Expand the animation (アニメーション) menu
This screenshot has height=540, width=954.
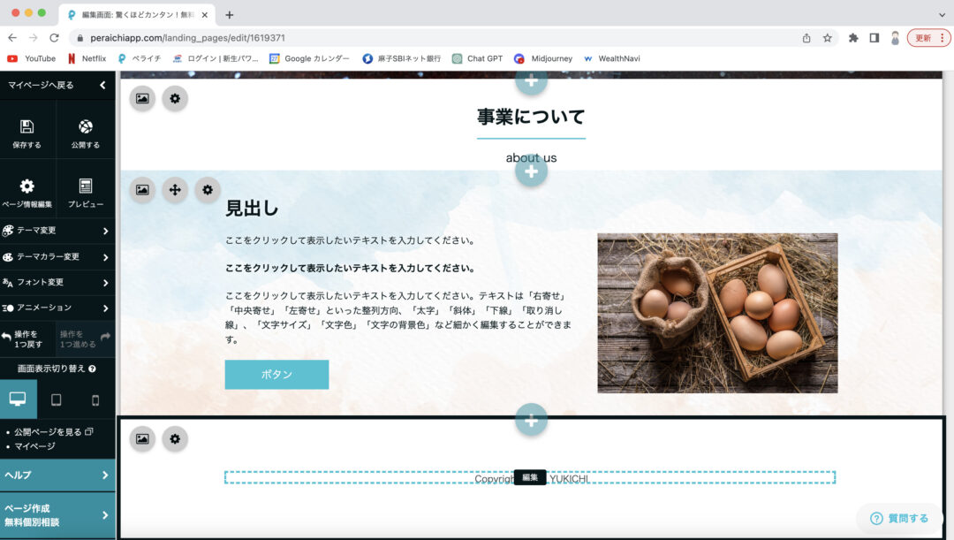click(x=57, y=308)
